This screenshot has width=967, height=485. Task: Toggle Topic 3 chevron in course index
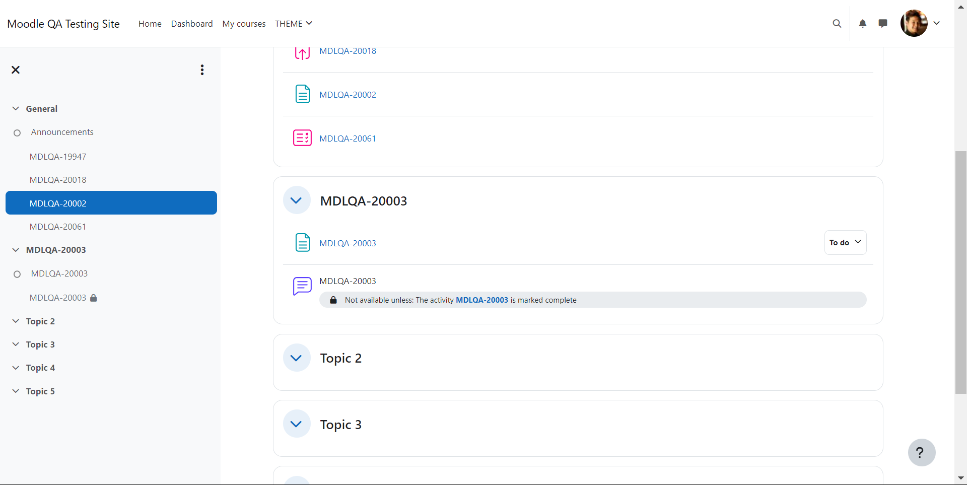coord(16,344)
